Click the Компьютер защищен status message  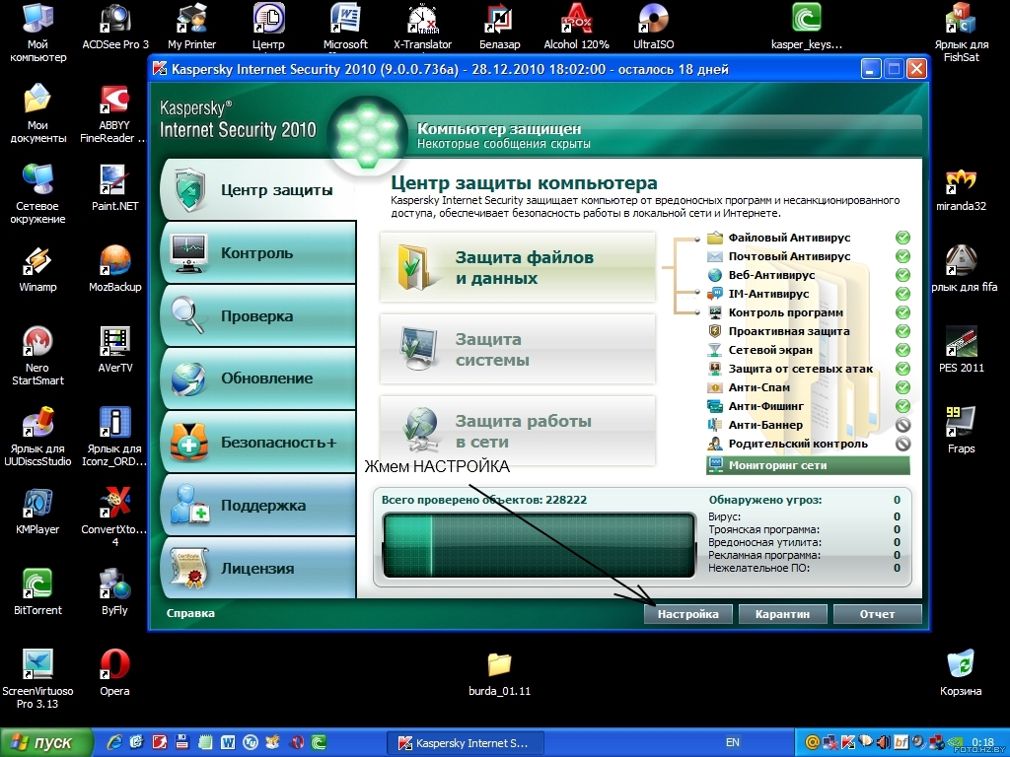click(498, 129)
